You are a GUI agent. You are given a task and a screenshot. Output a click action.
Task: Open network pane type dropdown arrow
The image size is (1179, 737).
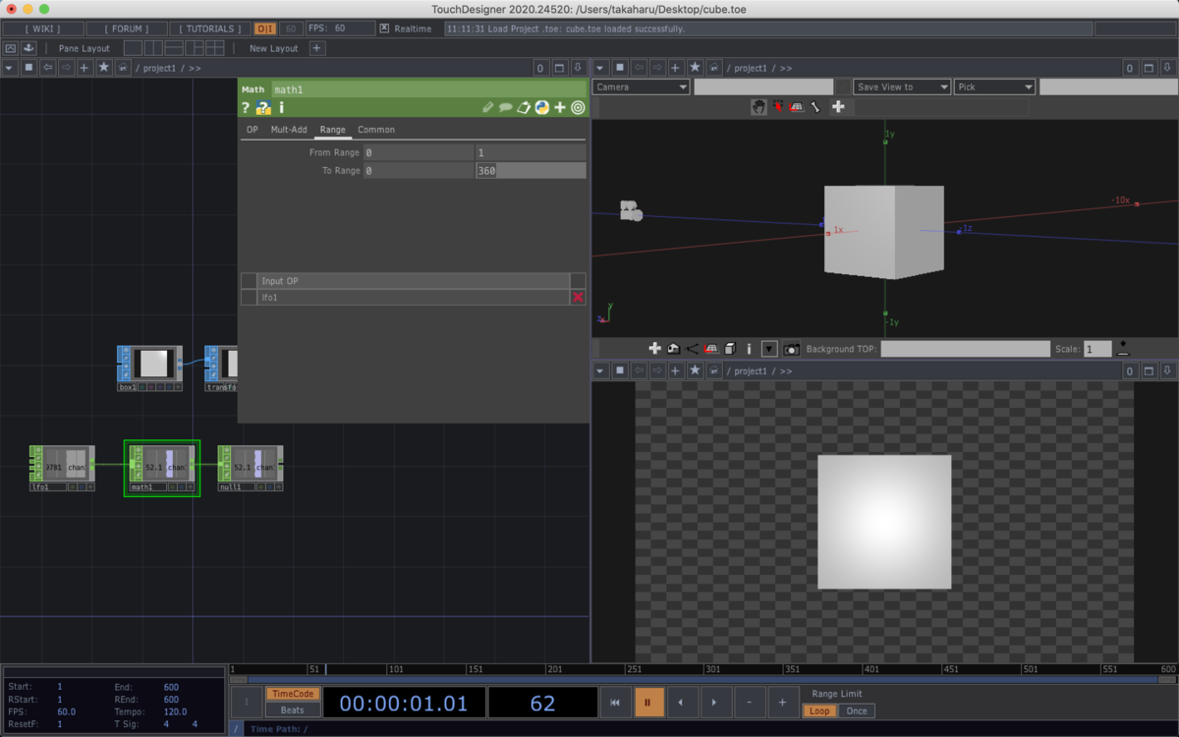pyautogui.click(x=10, y=68)
